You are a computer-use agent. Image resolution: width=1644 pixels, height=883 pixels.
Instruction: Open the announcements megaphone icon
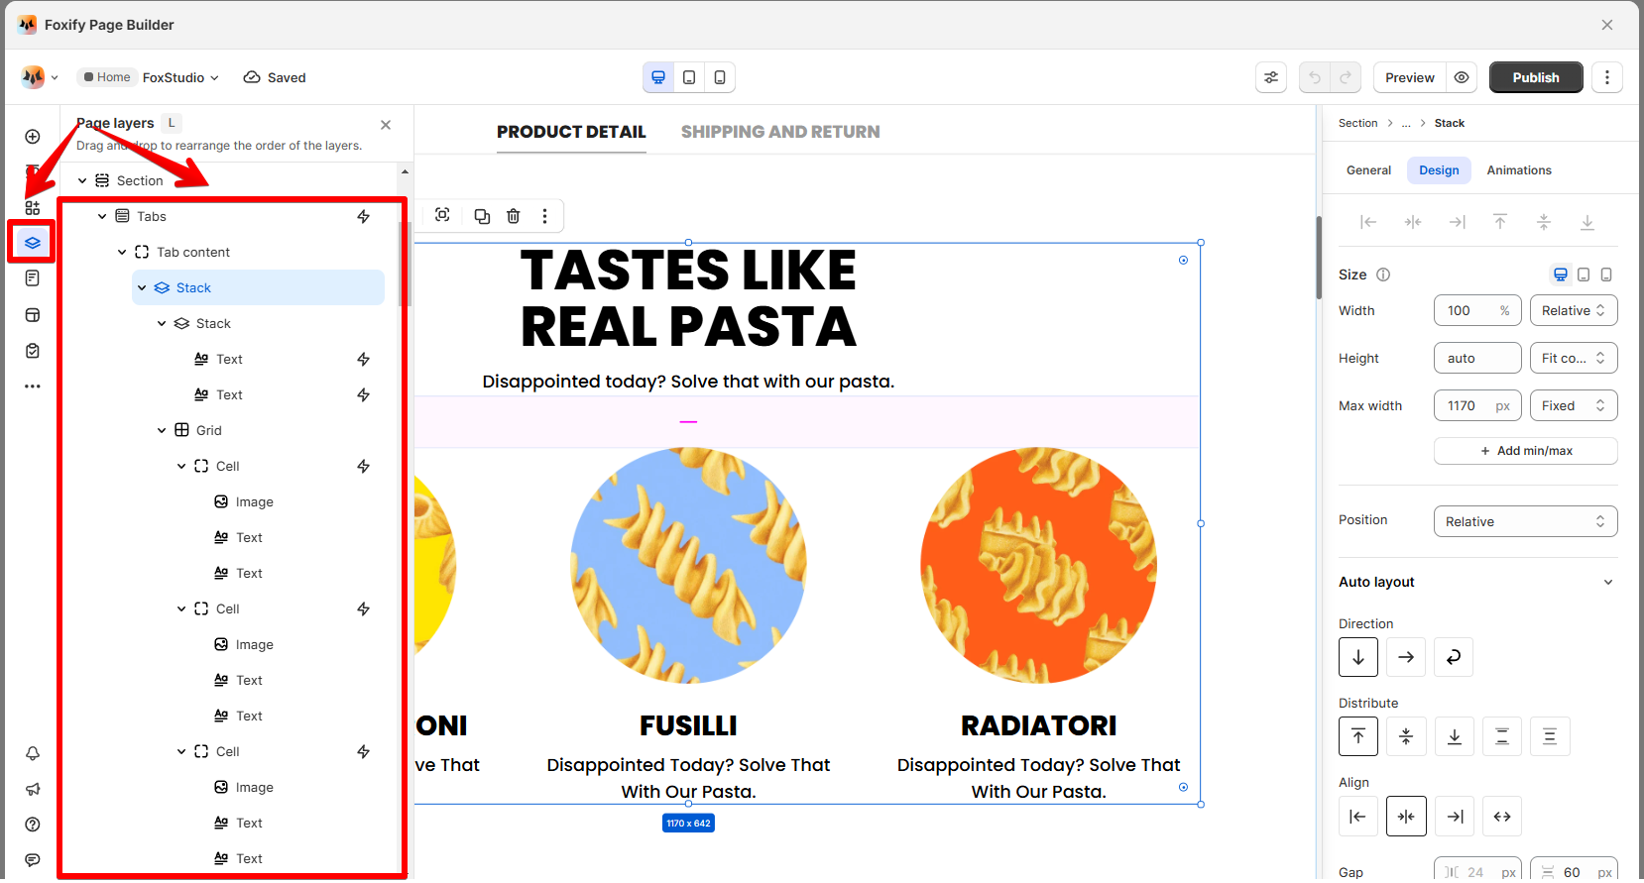tap(33, 789)
